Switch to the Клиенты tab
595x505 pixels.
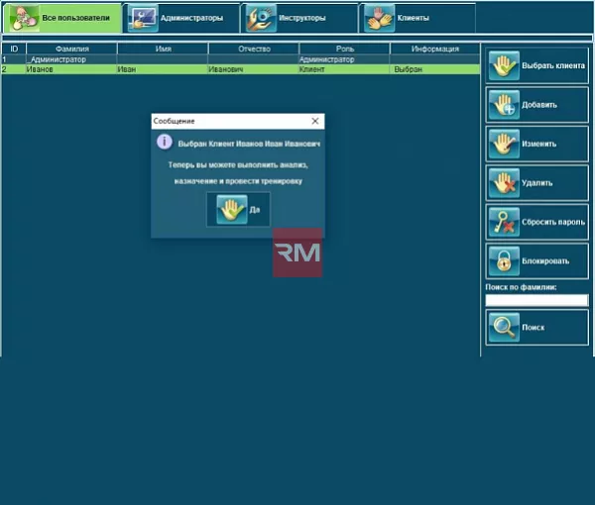point(417,18)
